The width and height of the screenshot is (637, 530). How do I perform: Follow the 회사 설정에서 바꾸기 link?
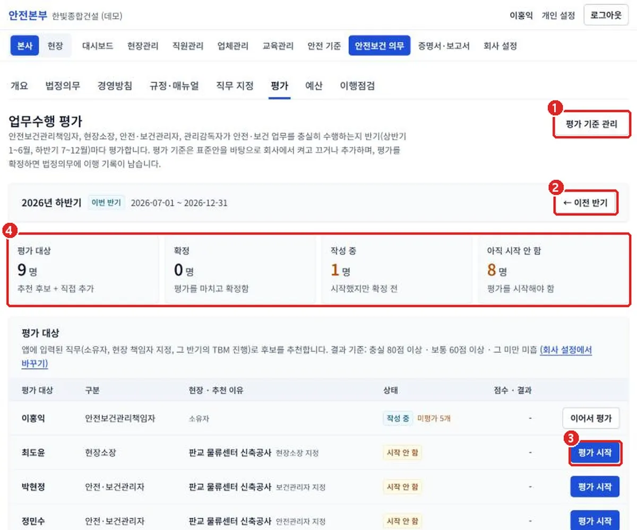click(566, 350)
